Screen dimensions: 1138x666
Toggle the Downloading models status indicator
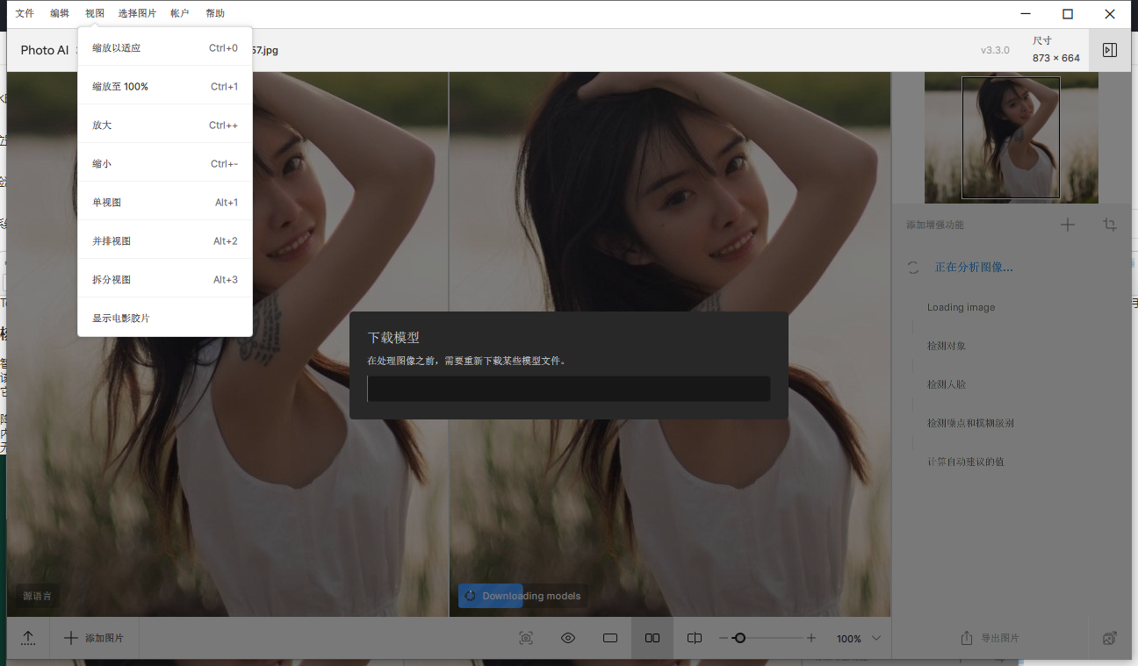point(522,595)
